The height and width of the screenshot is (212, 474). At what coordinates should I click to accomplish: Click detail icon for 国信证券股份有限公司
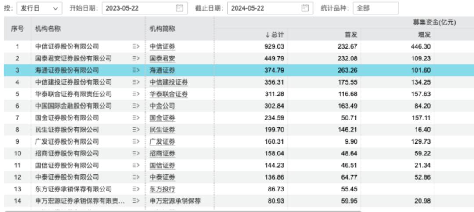(136, 166)
